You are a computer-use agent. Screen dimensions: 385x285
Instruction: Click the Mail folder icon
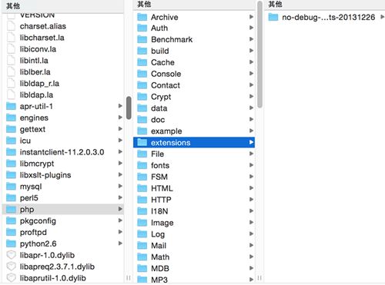pyautogui.click(x=142, y=245)
